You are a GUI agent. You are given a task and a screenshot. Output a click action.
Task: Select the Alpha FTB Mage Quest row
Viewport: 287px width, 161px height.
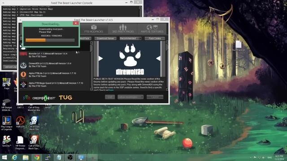coord(55,85)
